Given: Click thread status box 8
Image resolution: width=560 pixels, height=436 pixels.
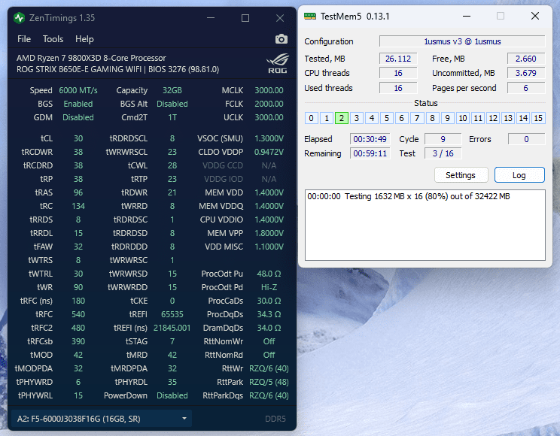Looking at the screenshot, I should pos(432,118).
